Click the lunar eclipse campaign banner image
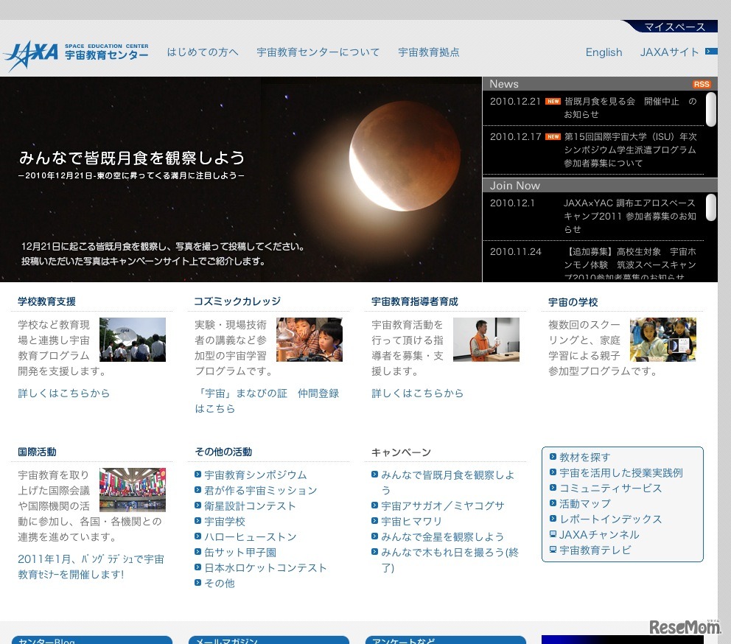 click(242, 178)
